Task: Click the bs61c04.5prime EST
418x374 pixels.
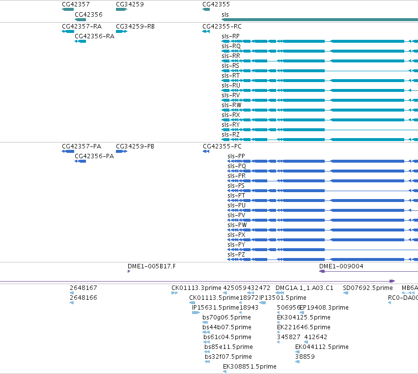Action: (x=207, y=342)
